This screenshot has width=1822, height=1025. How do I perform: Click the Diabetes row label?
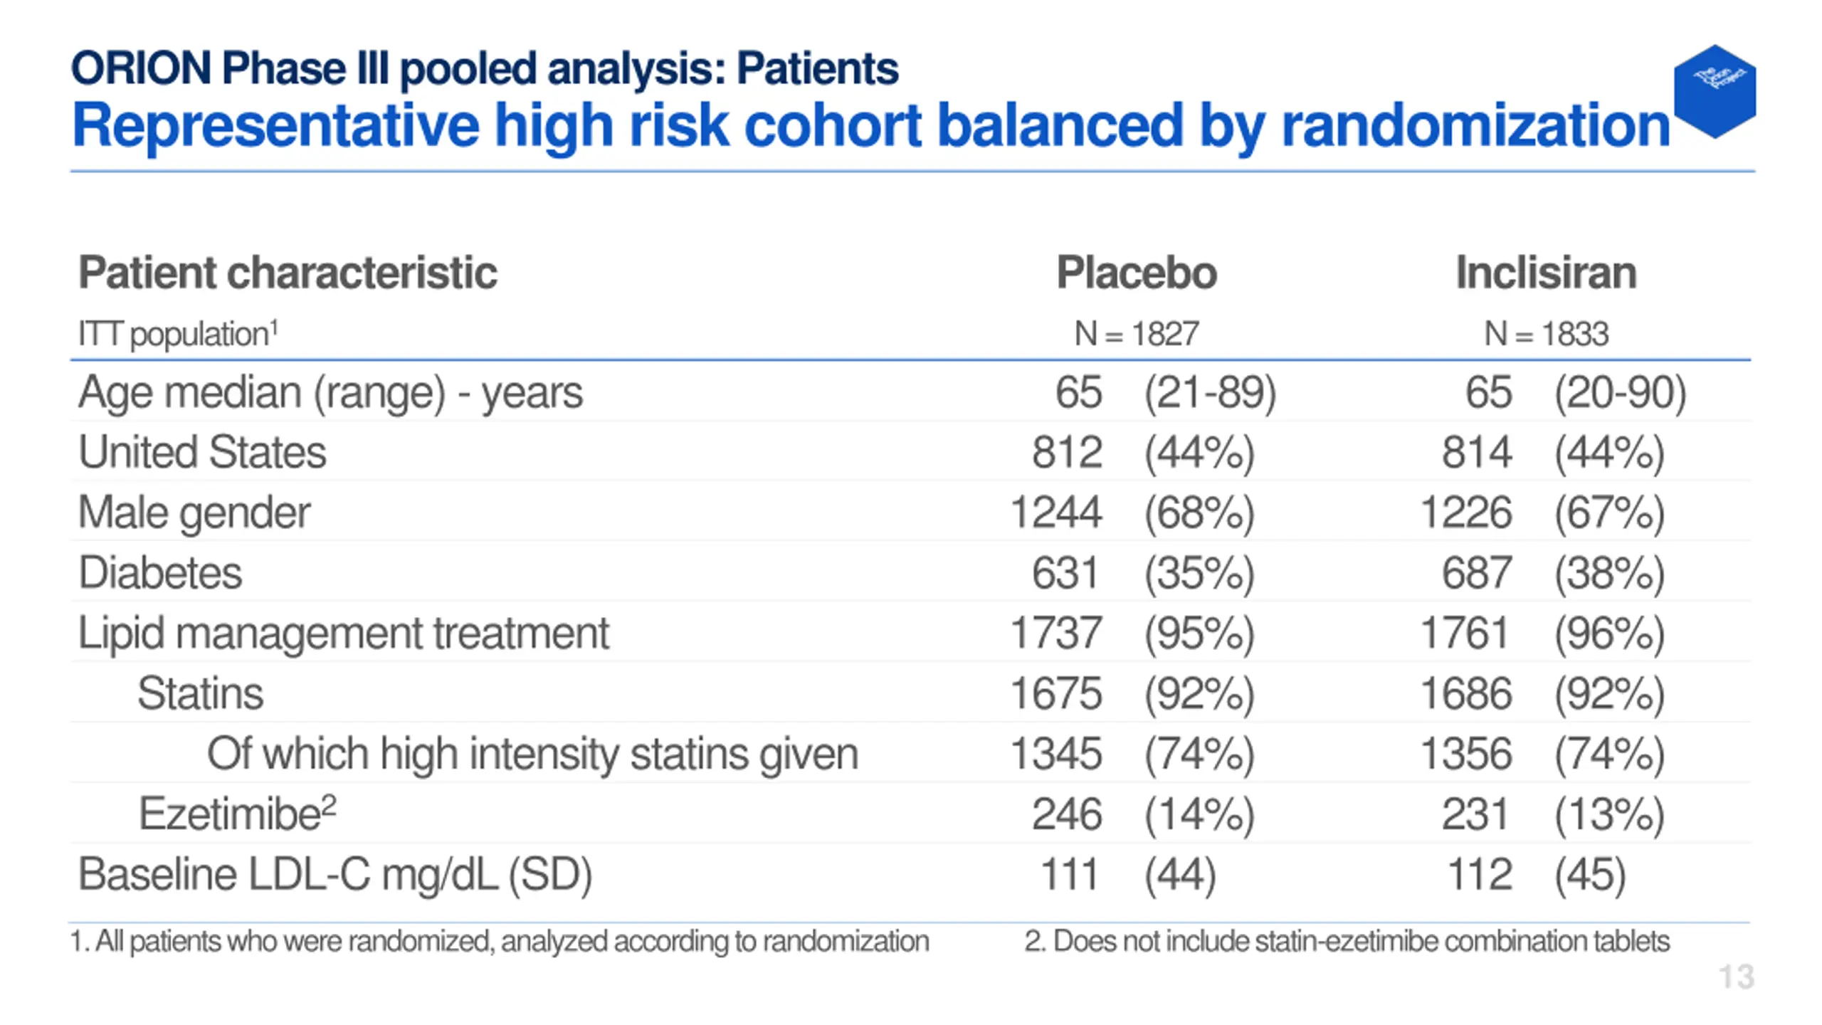pos(160,573)
